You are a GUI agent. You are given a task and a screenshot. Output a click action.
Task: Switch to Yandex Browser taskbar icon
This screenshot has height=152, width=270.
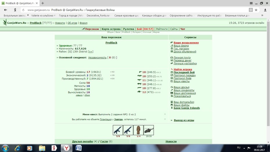point(66,148)
